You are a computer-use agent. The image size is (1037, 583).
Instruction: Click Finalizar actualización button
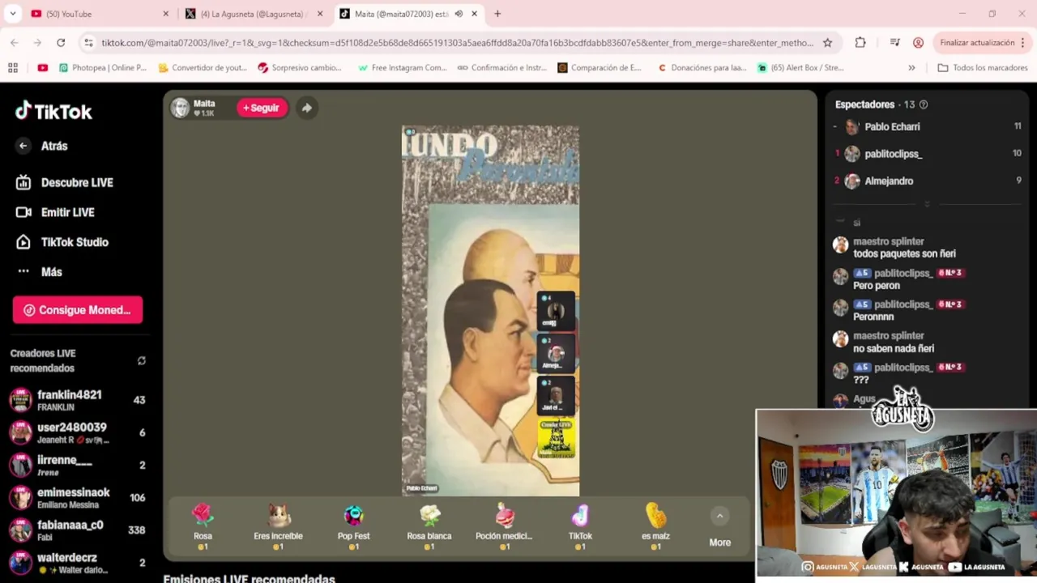[x=977, y=43]
